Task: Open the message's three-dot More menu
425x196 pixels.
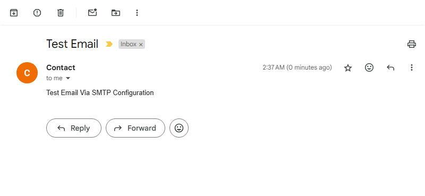Action: point(411,67)
